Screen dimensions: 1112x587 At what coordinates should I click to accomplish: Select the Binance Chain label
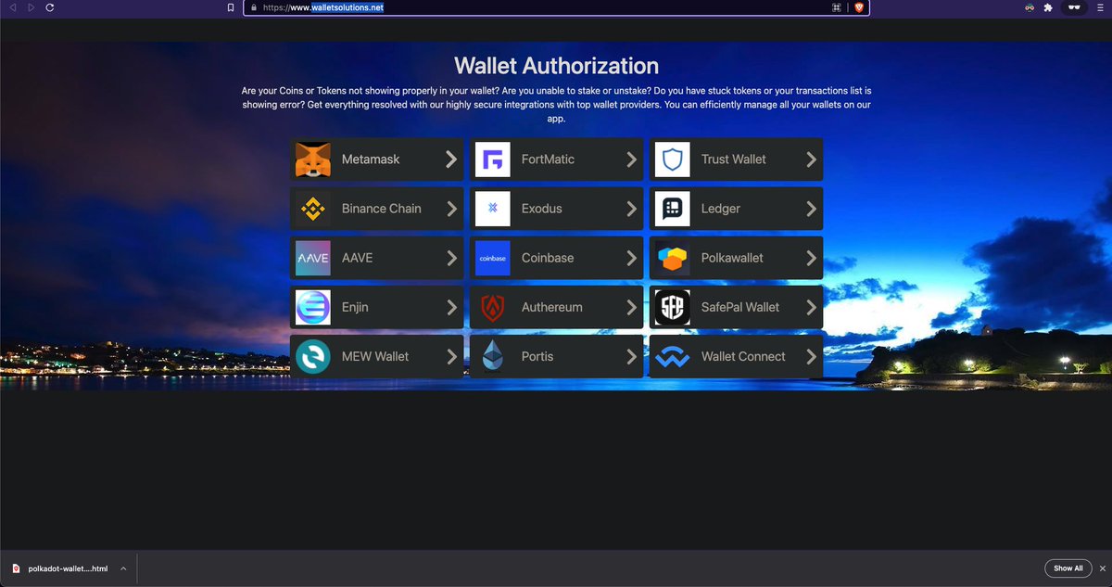tap(382, 209)
